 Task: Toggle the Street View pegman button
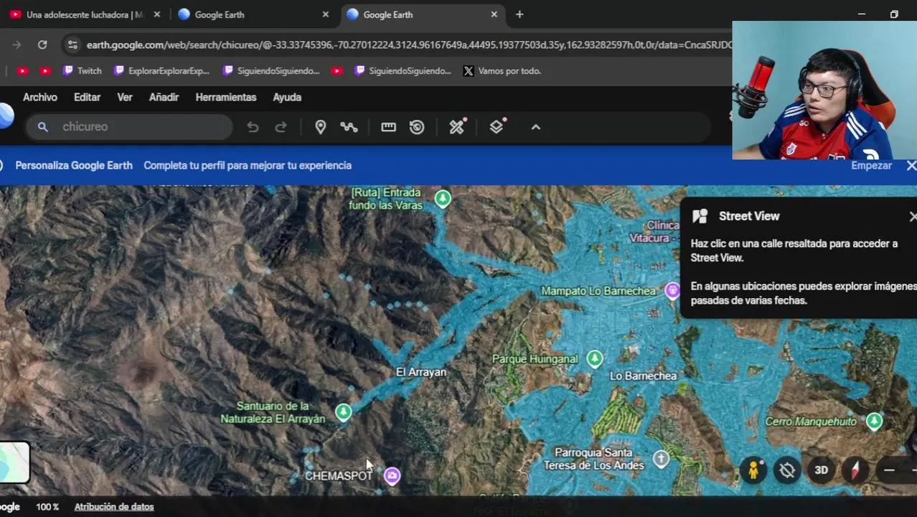[753, 470]
